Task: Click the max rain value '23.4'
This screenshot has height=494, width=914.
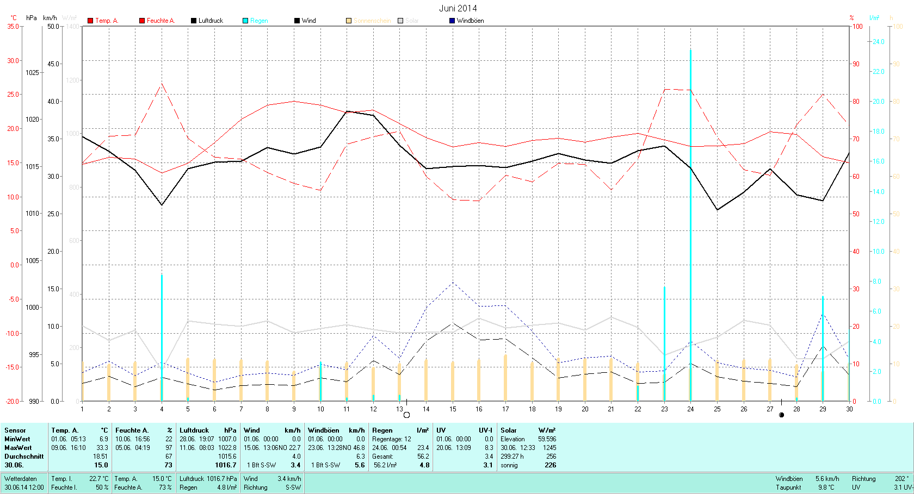Action: click(423, 448)
